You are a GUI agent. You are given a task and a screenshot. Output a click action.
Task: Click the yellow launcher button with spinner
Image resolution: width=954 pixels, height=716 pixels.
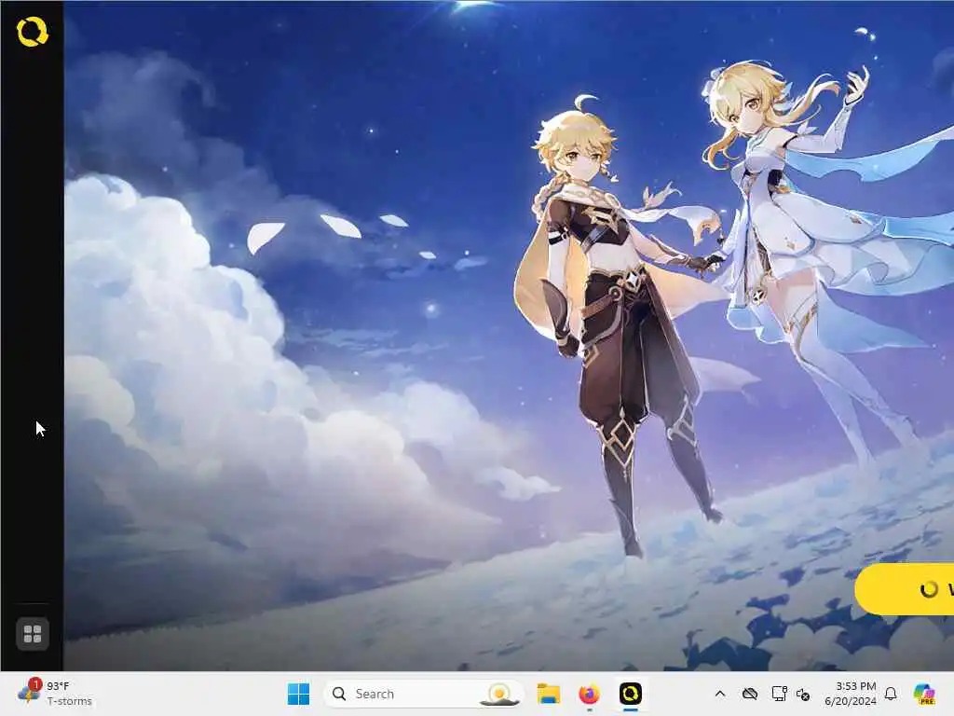click(905, 589)
